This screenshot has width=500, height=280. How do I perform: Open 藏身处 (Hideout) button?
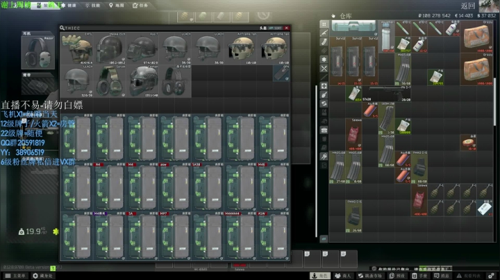point(43,276)
